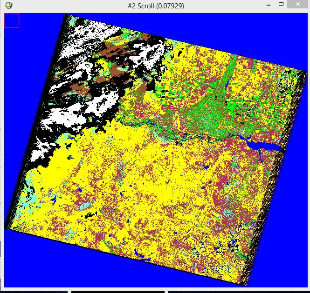Screen dimensions: 310x293
Task: Minimize the #2 Scroll window
Action: 269,5
